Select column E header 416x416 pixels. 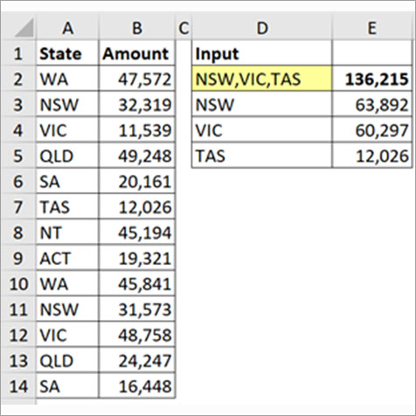[x=371, y=28]
